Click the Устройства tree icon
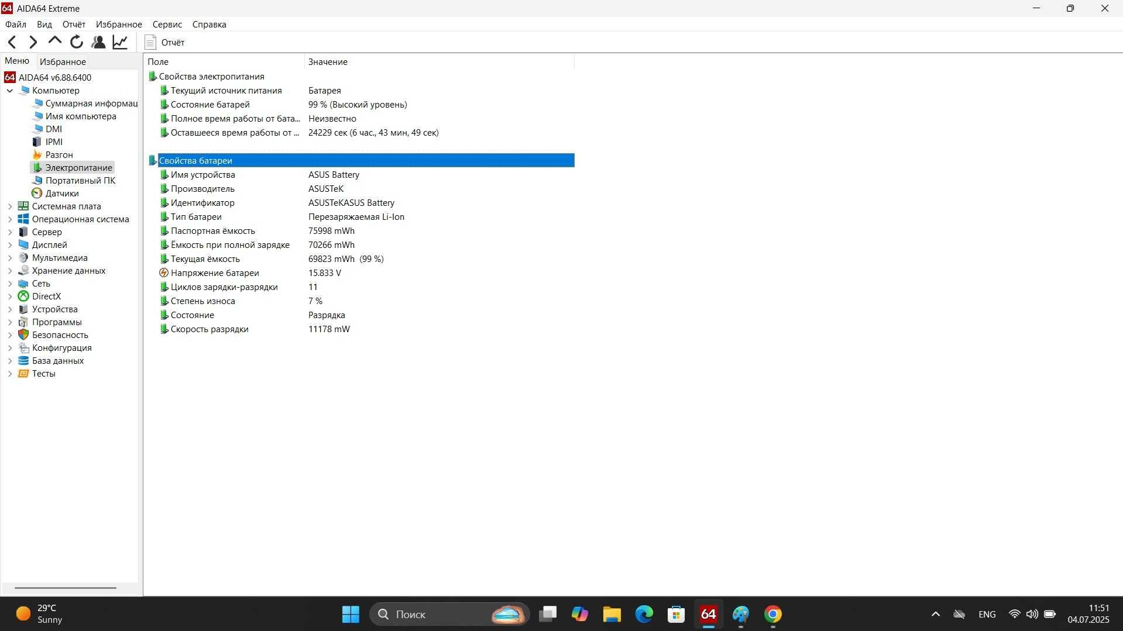The image size is (1123, 631). pos(23,309)
